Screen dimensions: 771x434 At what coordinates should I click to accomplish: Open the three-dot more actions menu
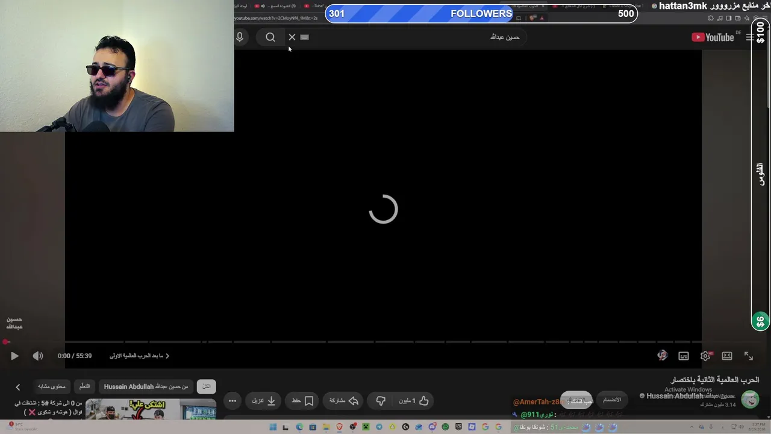(x=233, y=401)
